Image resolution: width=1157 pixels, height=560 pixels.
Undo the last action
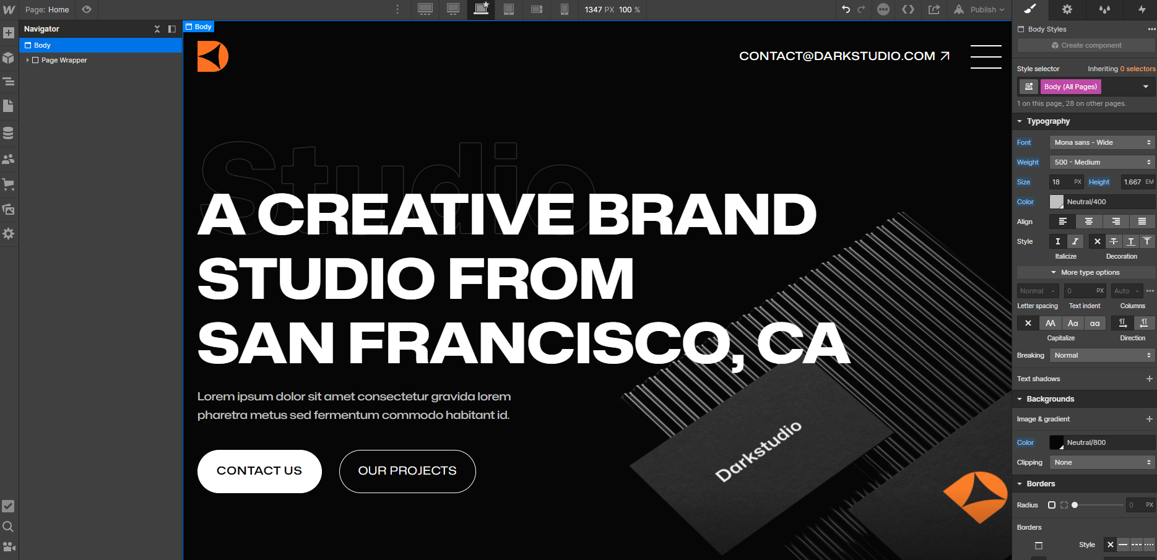pyautogui.click(x=846, y=9)
